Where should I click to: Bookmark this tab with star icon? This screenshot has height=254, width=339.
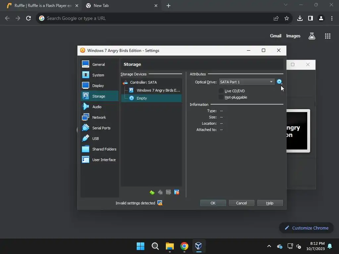pos(287,18)
